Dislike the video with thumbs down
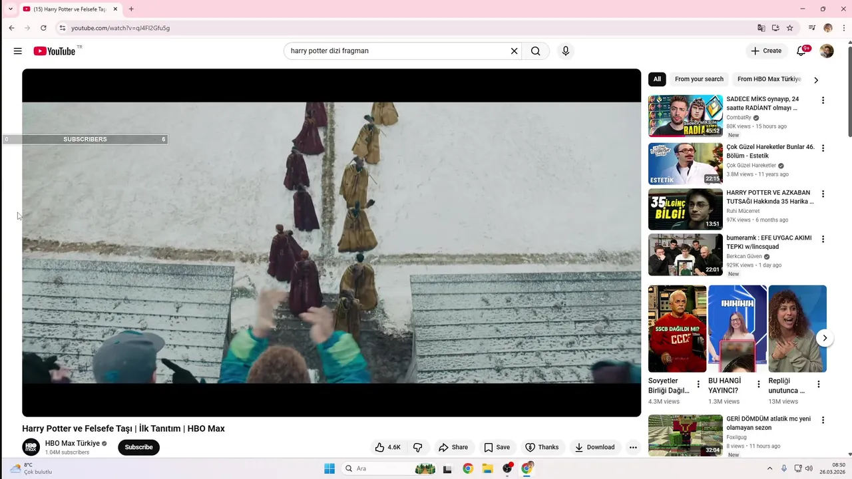The height and width of the screenshot is (479, 852). click(x=418, y=447)
